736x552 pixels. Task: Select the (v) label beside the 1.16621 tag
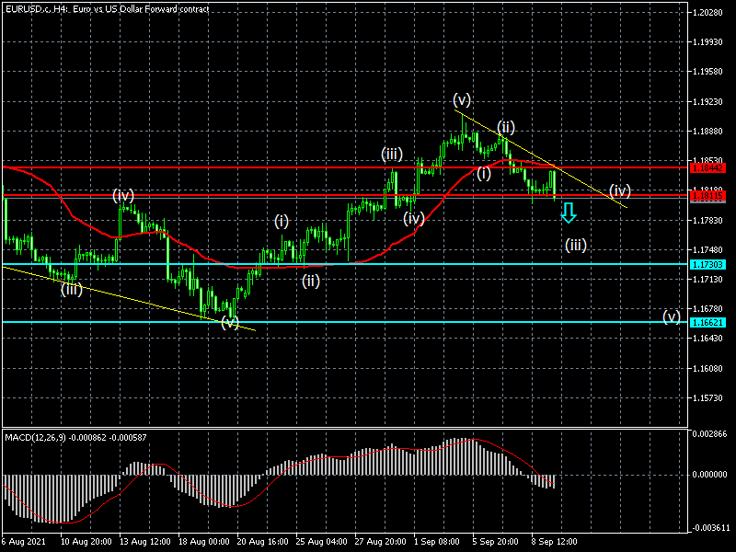(x=672, y=317)
